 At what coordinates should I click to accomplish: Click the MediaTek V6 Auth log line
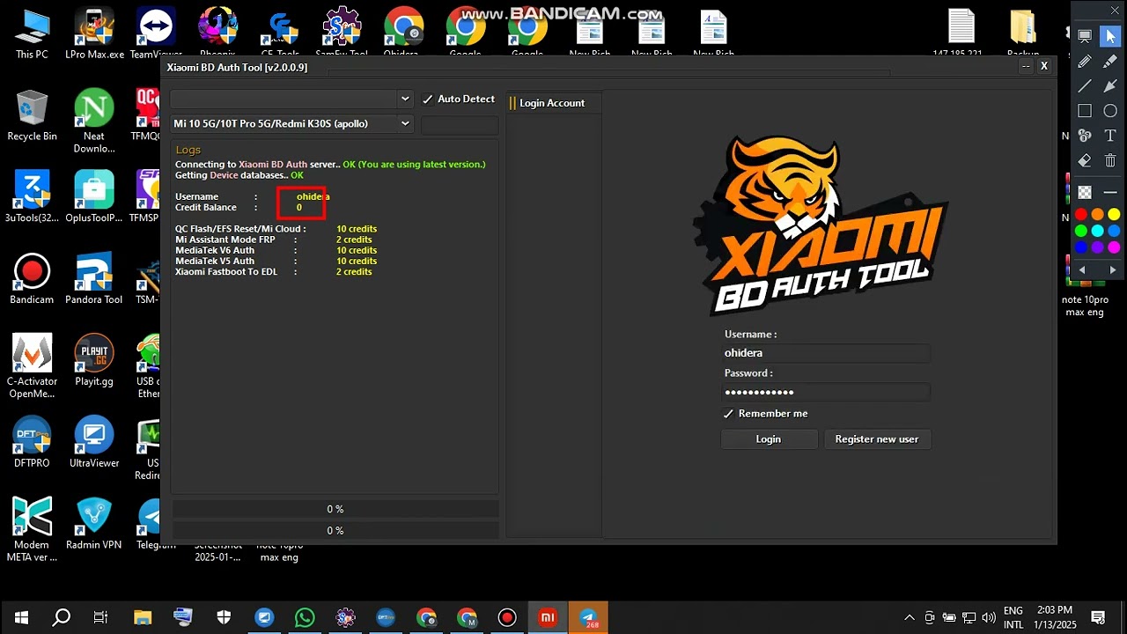[276, 250]
